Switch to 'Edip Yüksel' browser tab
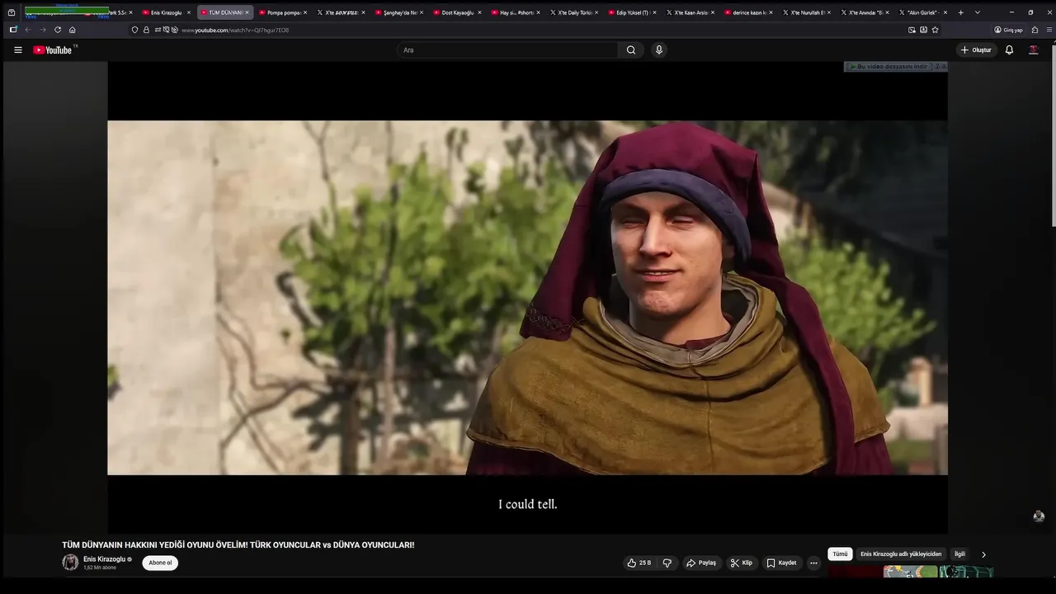The width and height of the screenshot is (1056, 594). point(632,12)
